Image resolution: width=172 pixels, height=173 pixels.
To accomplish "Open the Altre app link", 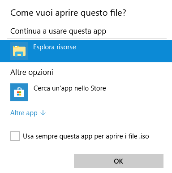I will click(x=28, y=113).
